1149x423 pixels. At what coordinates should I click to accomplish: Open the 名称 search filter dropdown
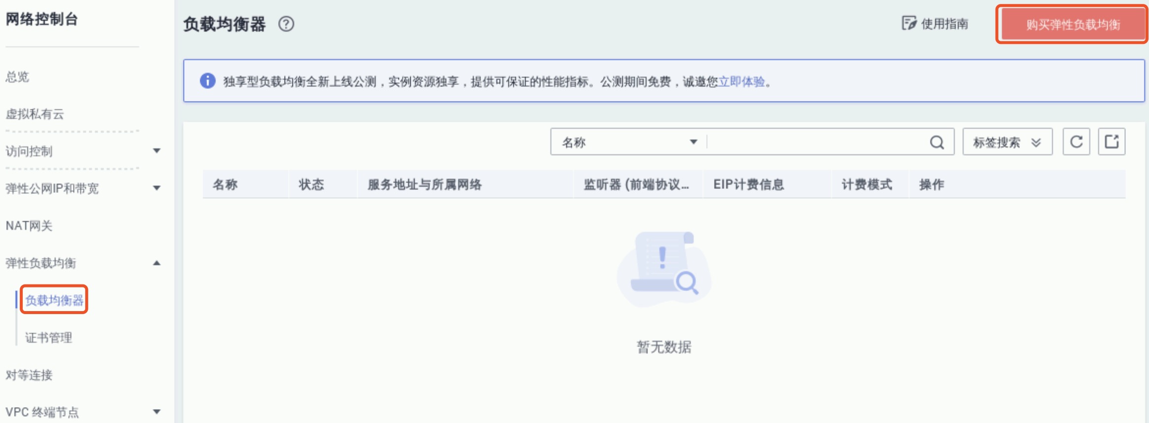pyautogui.click(x=630, y=142)
